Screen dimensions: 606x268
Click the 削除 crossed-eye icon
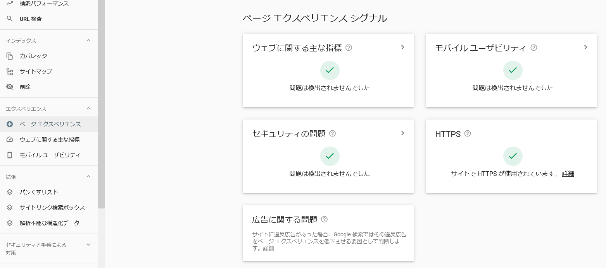click(x=10, y=87)
